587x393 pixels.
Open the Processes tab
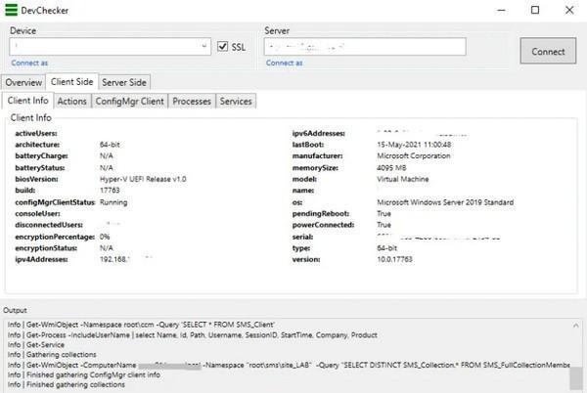tap(192, 102)
